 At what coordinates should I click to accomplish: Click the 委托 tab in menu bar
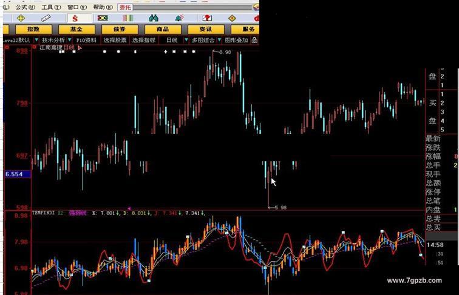(x=125, y=7)
